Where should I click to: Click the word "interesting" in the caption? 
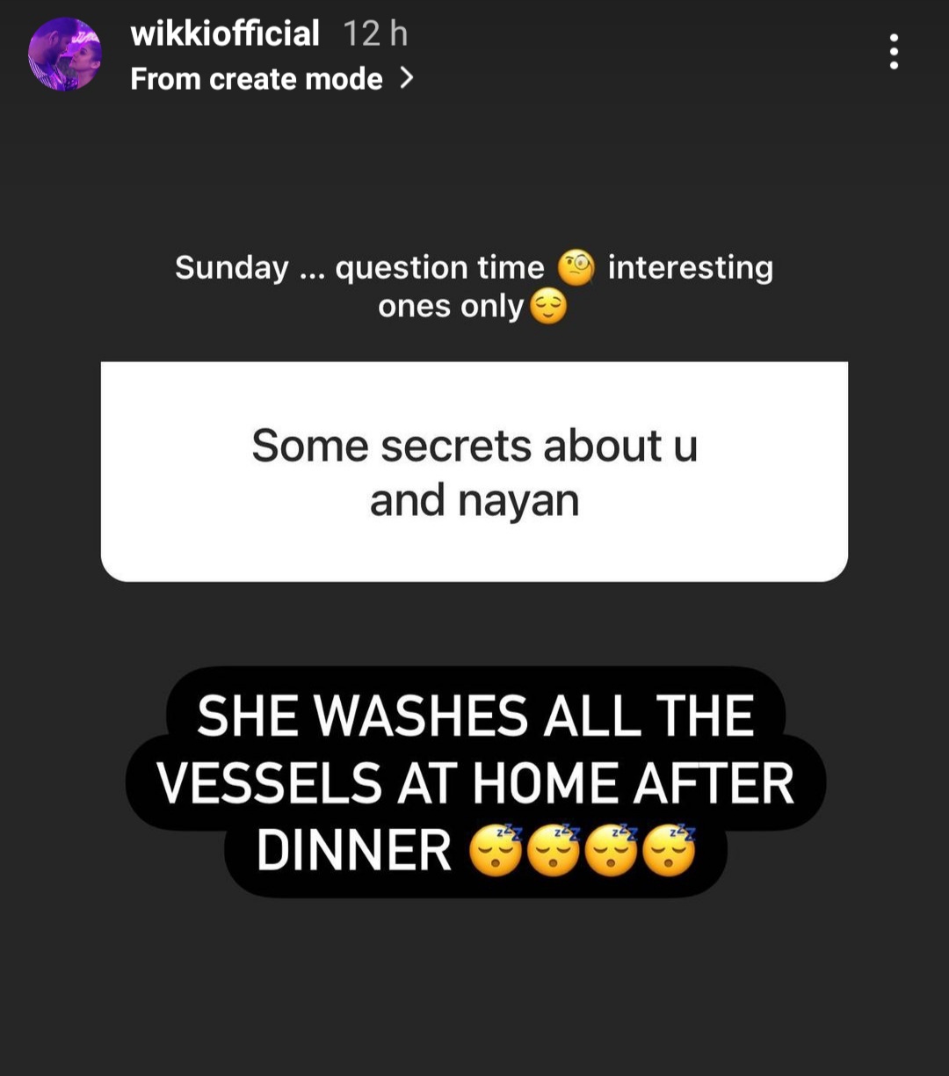(691, 268)
